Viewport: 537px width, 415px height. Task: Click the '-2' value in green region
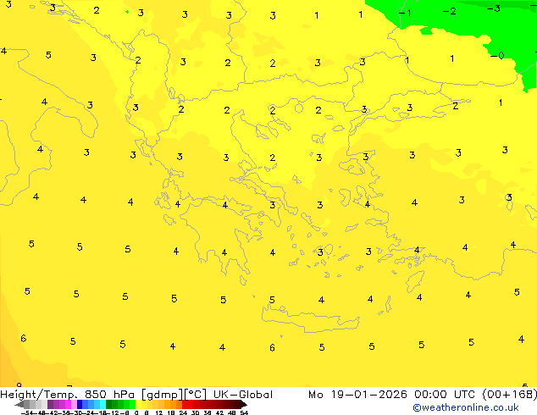(x=449, y=11)
